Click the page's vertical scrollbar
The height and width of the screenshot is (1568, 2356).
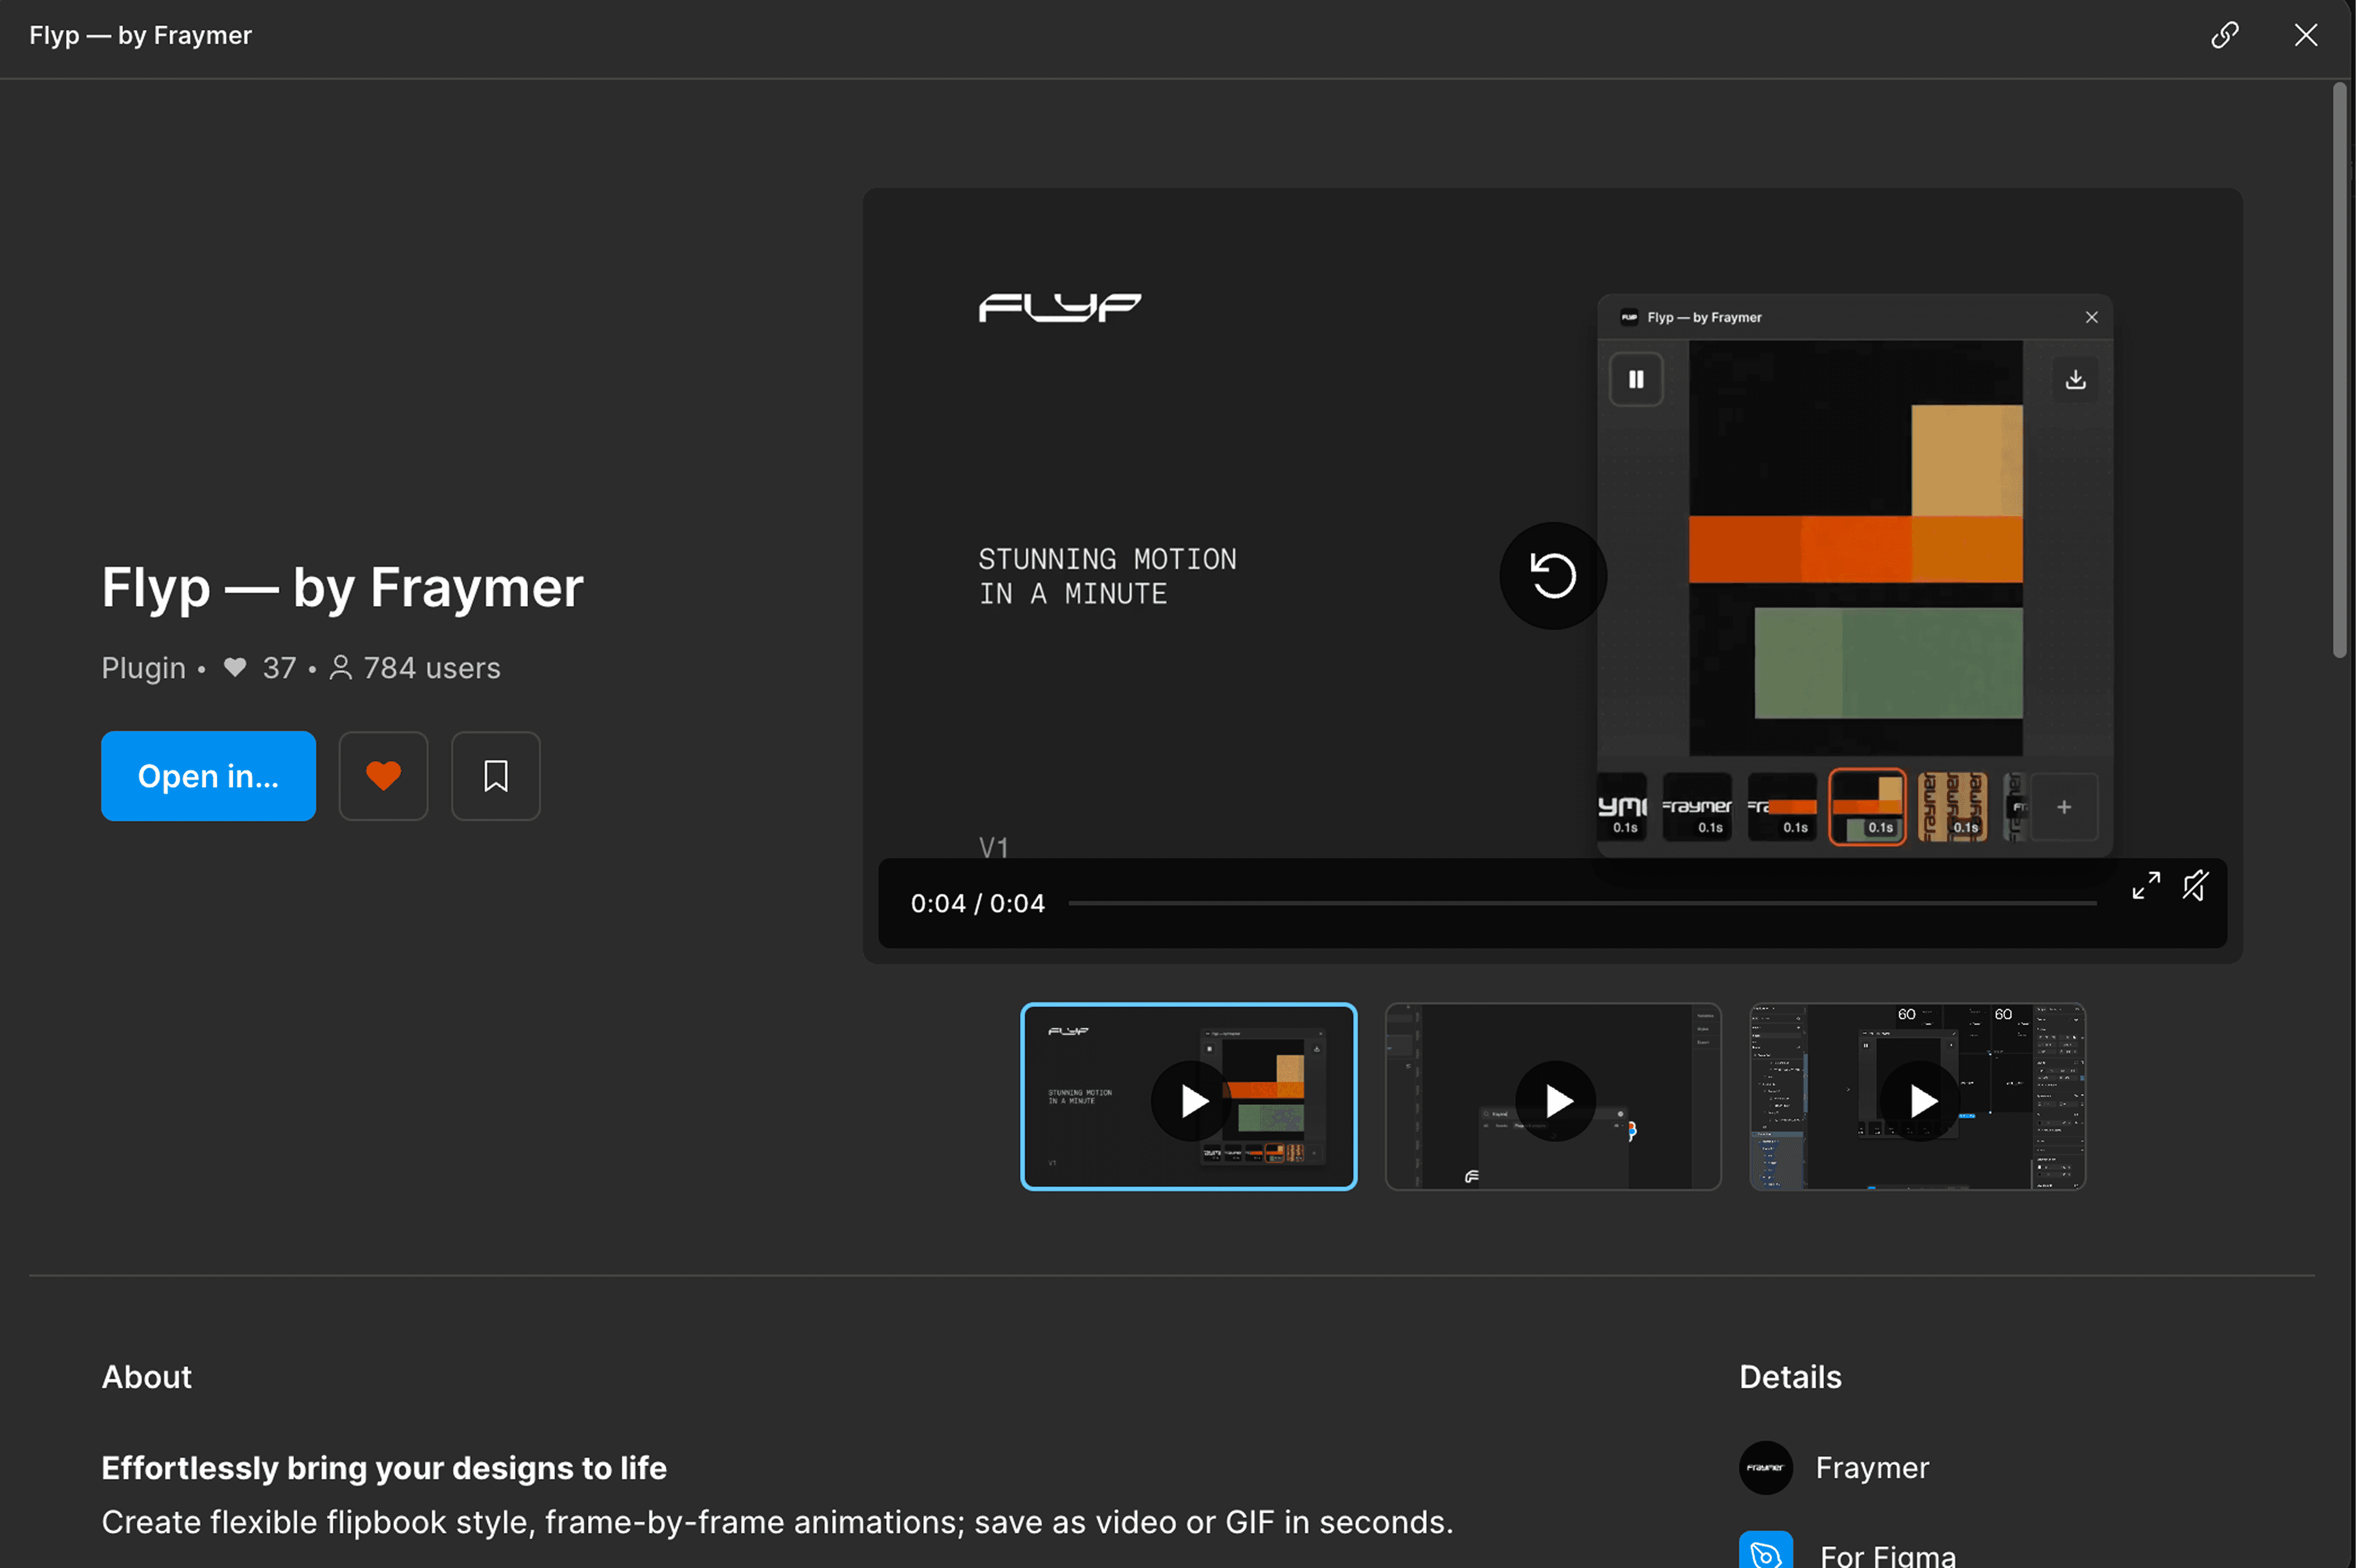pyautogui.click(x=2339, y=370)
